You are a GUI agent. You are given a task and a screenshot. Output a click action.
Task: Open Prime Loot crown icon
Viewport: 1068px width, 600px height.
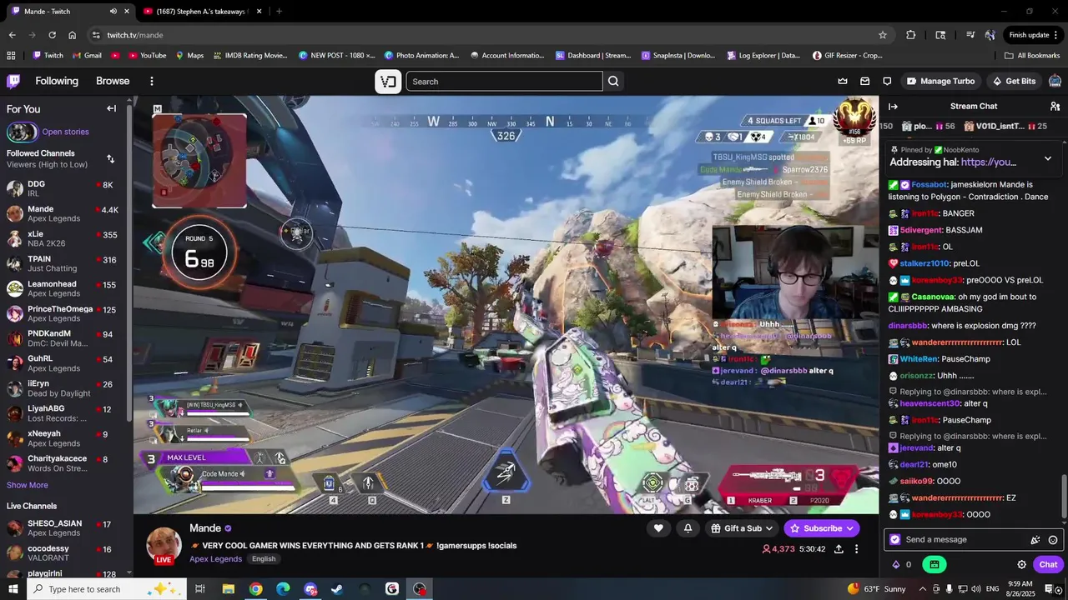843,81
